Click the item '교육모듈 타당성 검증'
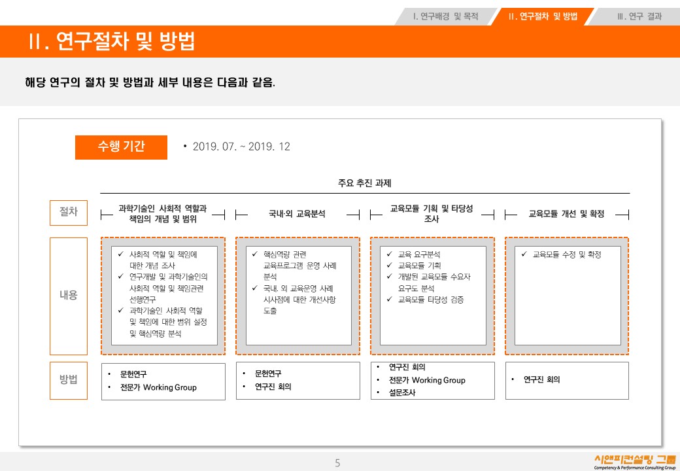 coord(431,299)
